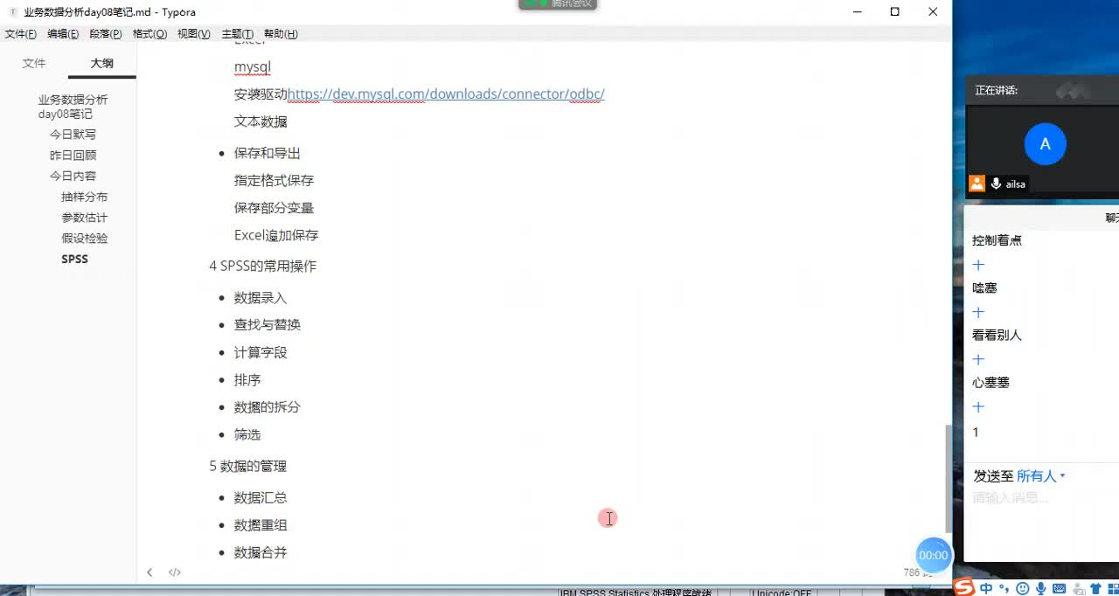
Task: Collapse sidebar using the left arrow icon
Action: [149, 572]
